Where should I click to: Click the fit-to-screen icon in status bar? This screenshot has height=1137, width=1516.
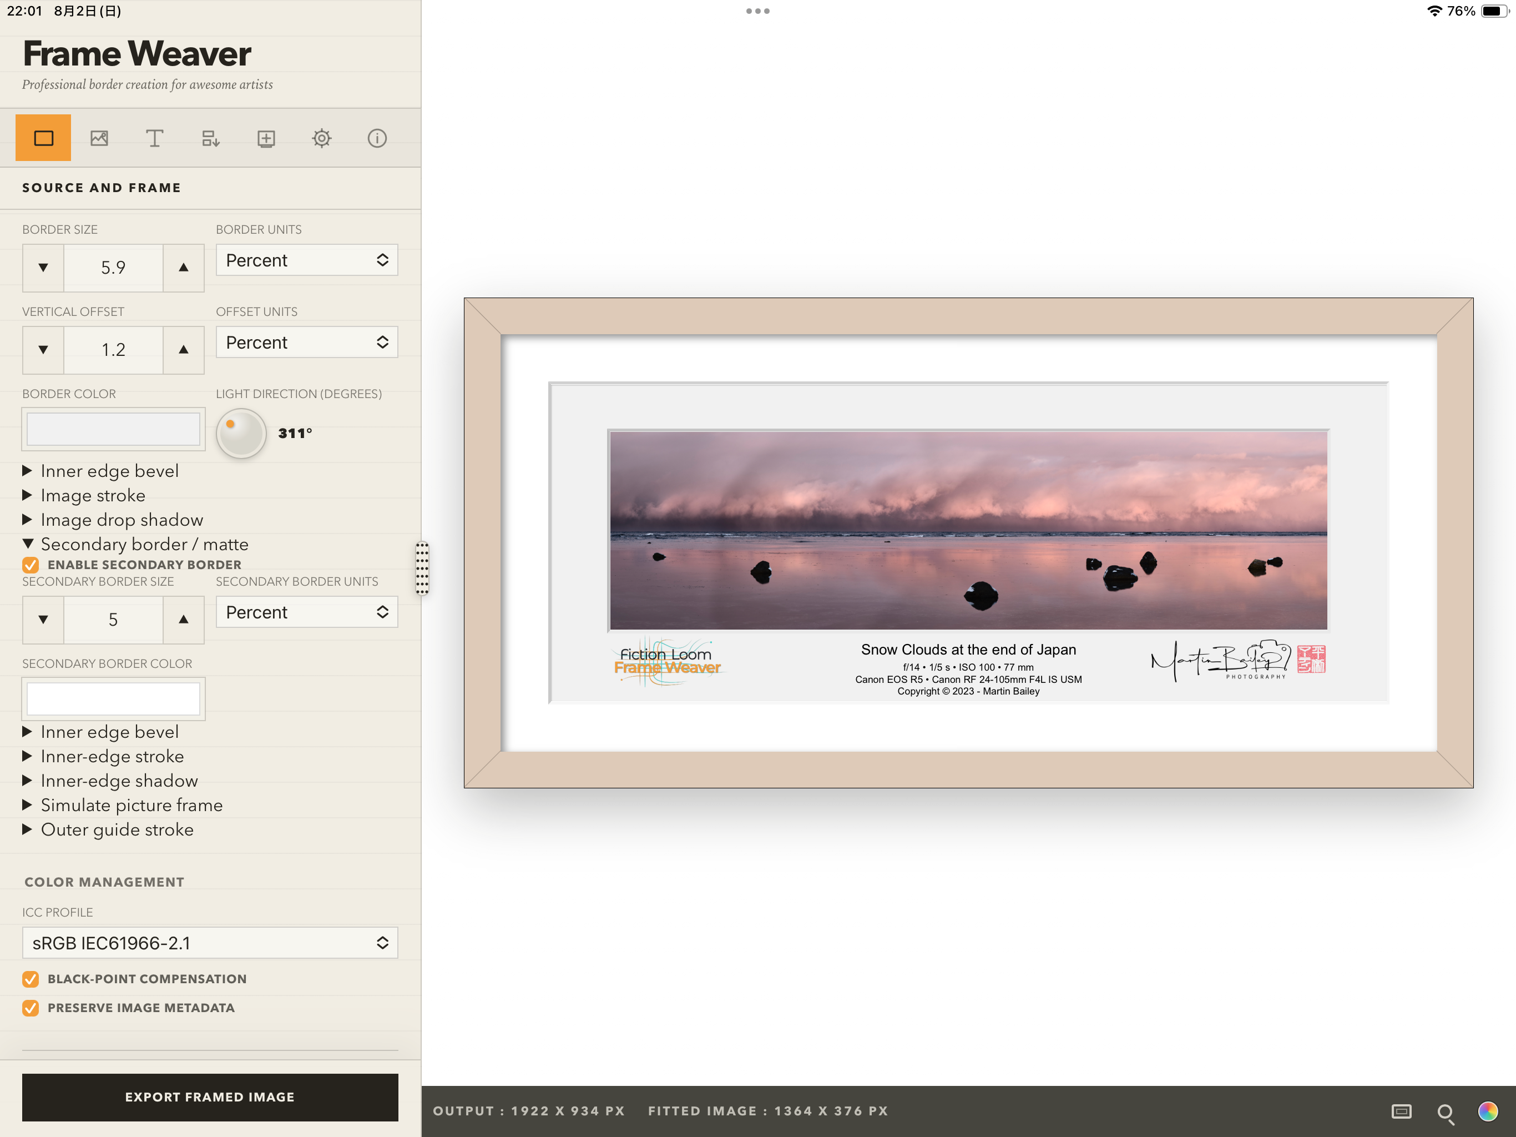1402,1111
